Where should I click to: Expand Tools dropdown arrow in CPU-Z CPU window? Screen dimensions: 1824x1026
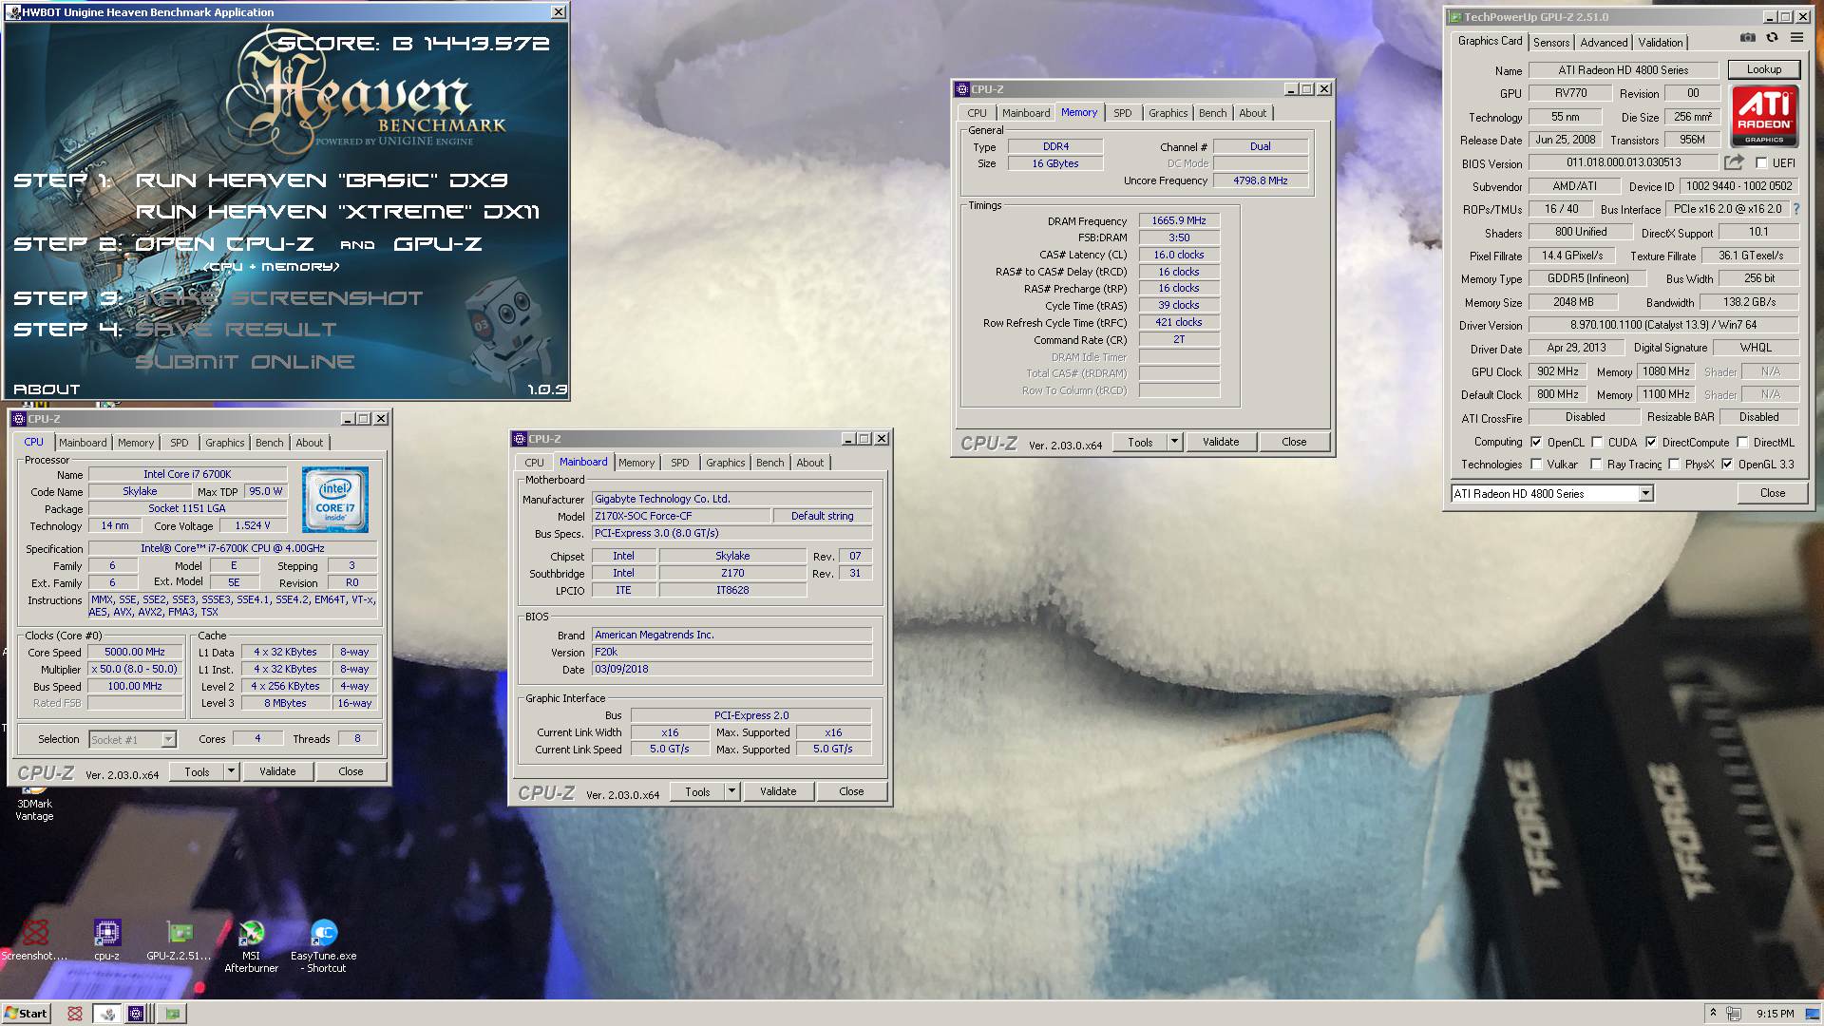click(x=231, y=771)
